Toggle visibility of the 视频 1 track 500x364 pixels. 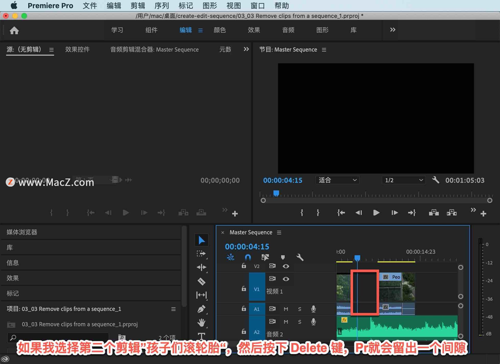[x=286, y=279]
